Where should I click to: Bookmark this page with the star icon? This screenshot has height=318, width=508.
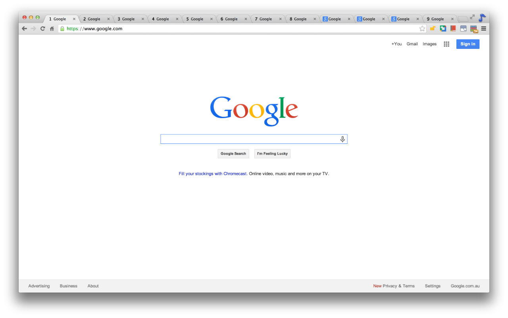tap(422, 29)
